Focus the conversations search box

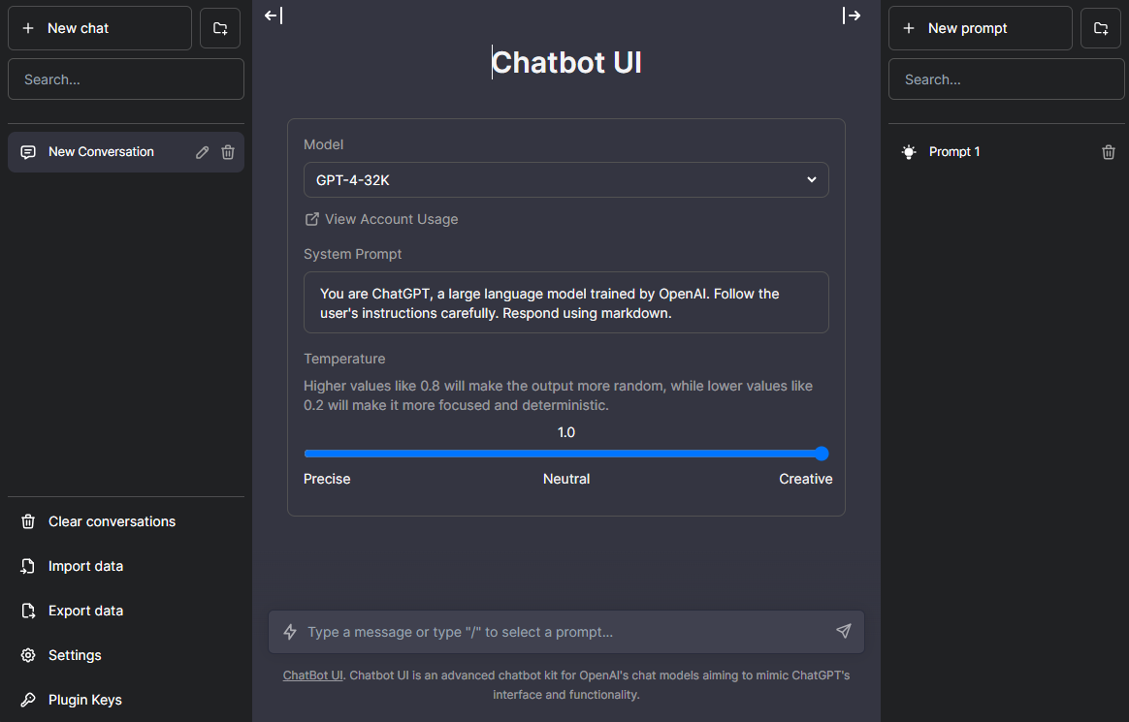pyautogui.click(x=126, y=79)
